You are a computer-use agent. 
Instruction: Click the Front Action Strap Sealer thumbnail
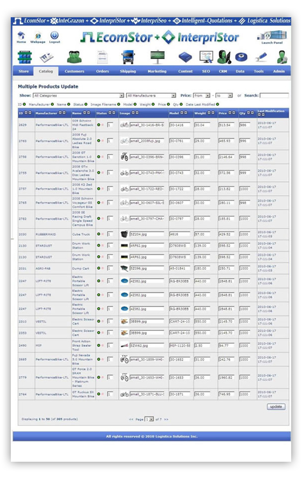[124, 346]
